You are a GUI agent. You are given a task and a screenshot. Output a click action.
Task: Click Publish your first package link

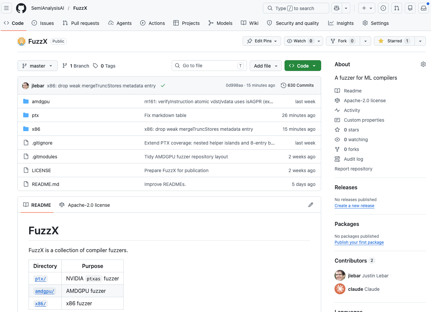click(359, 242)
